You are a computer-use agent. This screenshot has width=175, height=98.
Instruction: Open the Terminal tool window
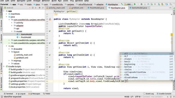8,94
